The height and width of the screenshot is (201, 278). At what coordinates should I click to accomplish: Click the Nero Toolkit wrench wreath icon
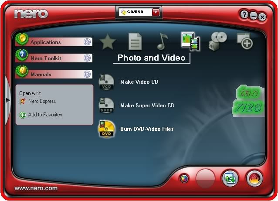tap(22, 55)
